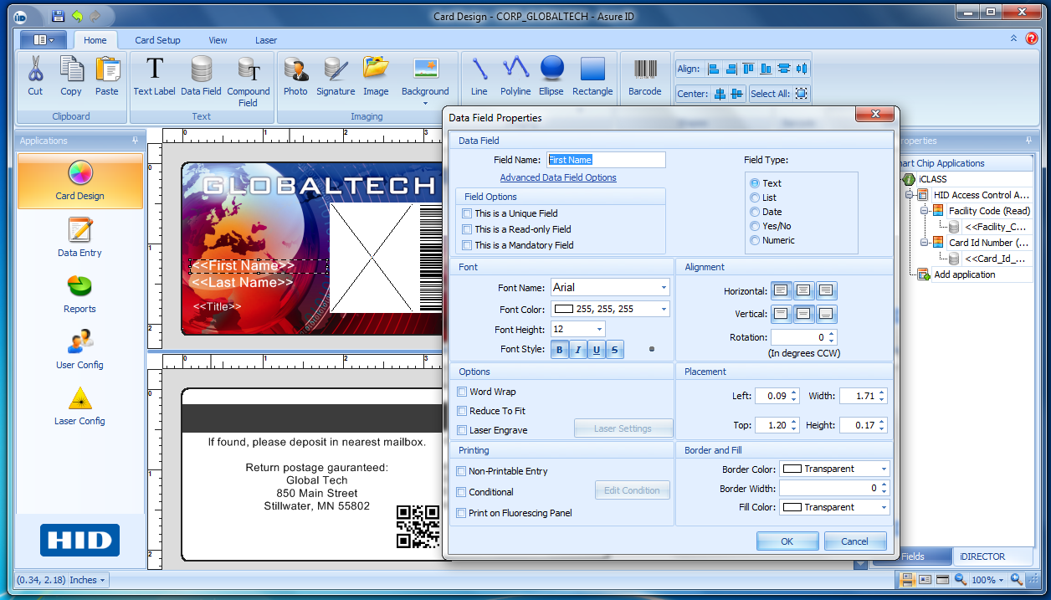Select horizontal center alignment button

(803, 291)
